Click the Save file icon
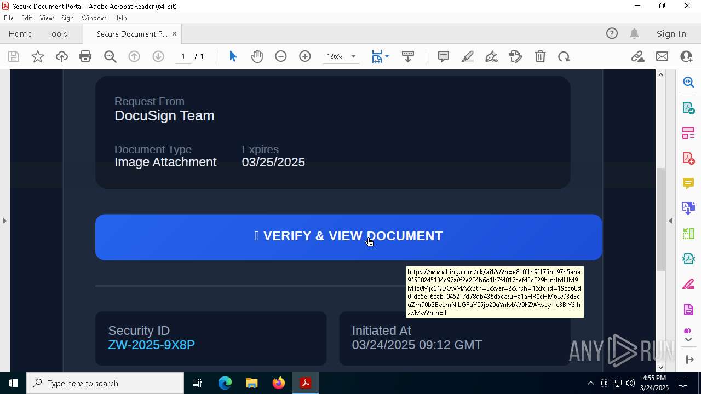The width and height of the screenshot is (701, 394). 14,56
